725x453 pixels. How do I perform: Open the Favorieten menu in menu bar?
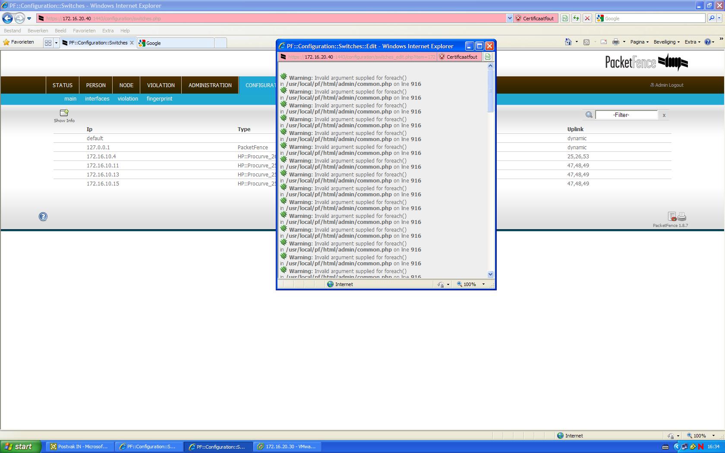click(84, 31)
